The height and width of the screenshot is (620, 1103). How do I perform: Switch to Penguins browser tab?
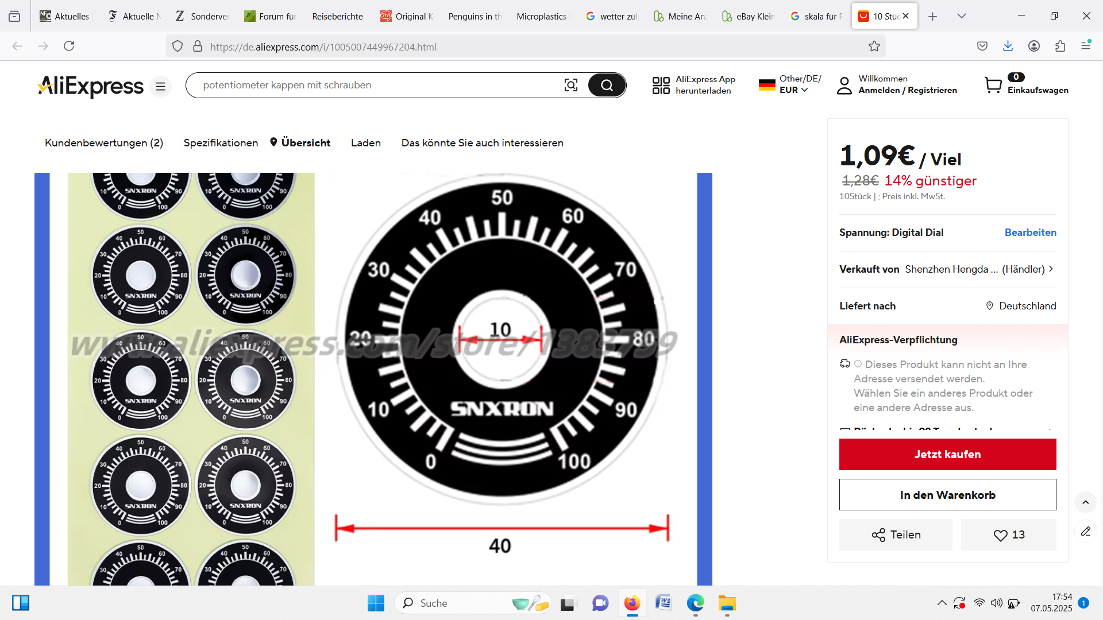pyautogui.click(x=475, y=16)
